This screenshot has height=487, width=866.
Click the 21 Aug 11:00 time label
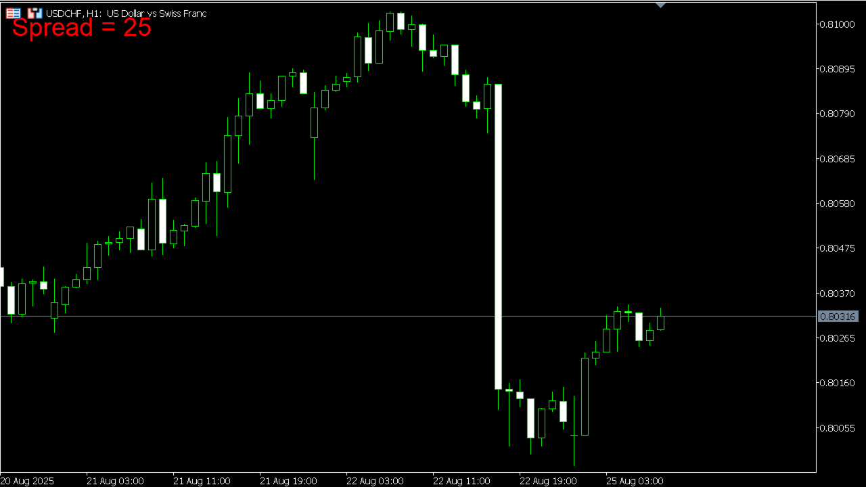202,481
